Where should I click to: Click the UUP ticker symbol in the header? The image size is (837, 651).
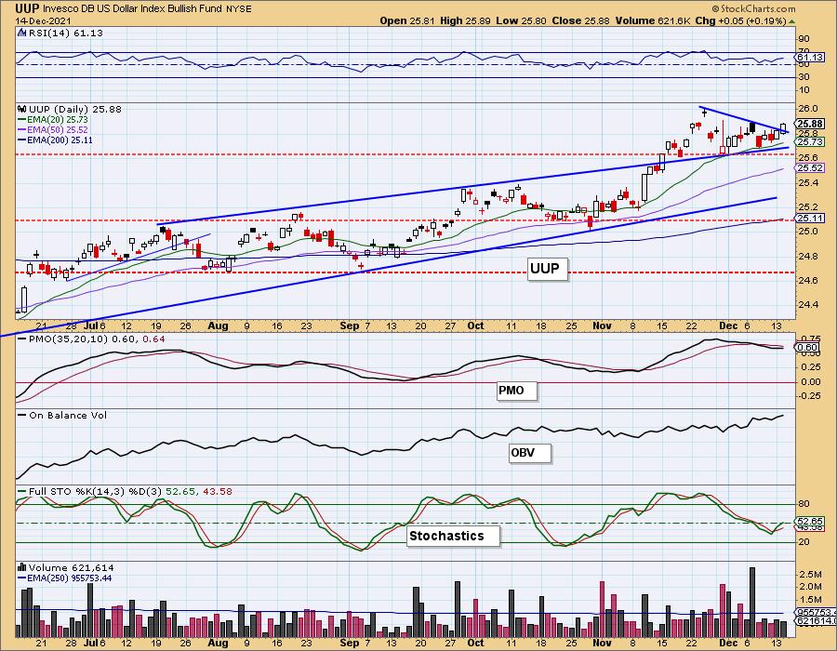pyautogui.click(x=27, y=8)
